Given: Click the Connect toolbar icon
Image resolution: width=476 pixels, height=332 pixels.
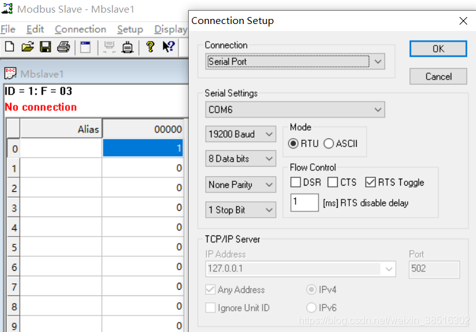Looking at the screenshot, I should pyautogui.click(x=128, y=47).
